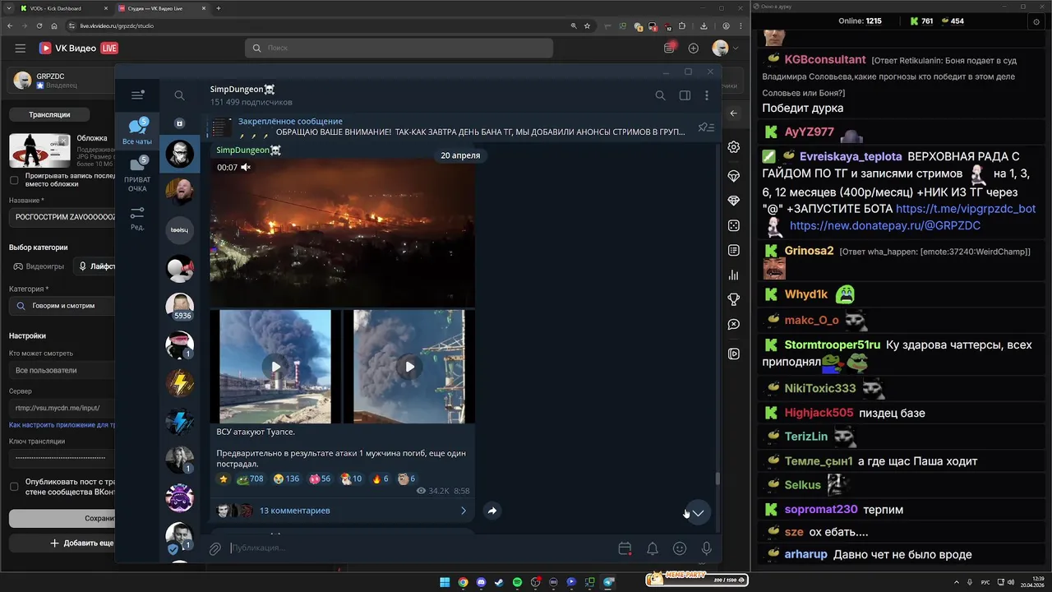1052x592 pixels.
Task: Forward the Tuapse post
Action: click(491, 511)
